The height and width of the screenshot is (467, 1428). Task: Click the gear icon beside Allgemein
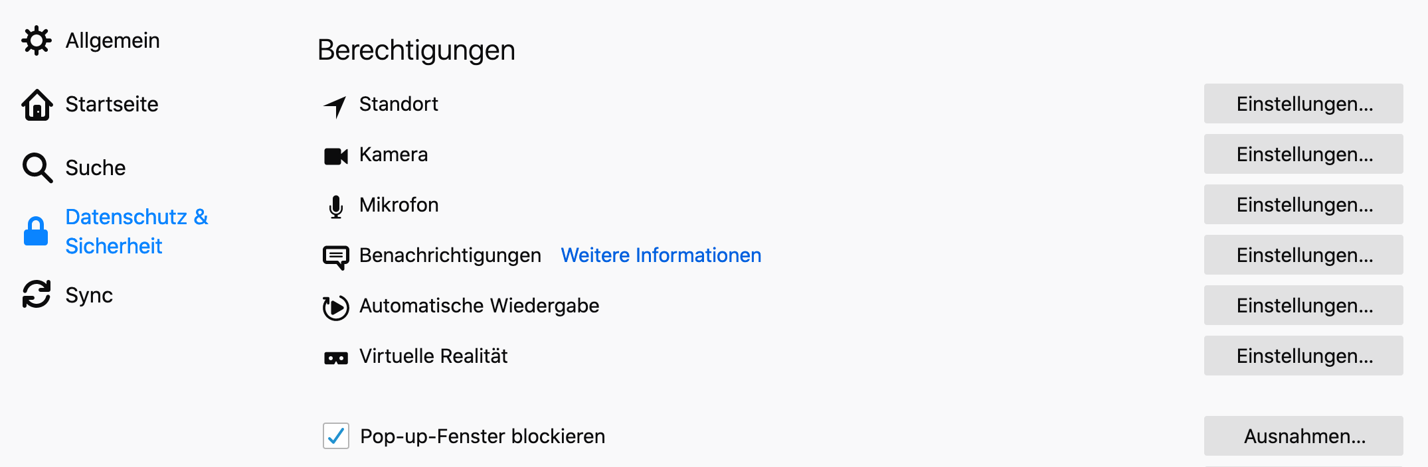(x=37, y=40)
